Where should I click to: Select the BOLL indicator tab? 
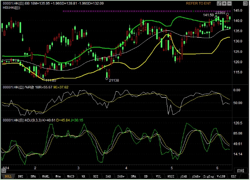tap(8, 176)
